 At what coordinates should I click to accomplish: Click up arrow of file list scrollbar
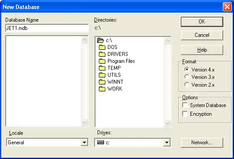pyautogui.click(x=85, y=40)
